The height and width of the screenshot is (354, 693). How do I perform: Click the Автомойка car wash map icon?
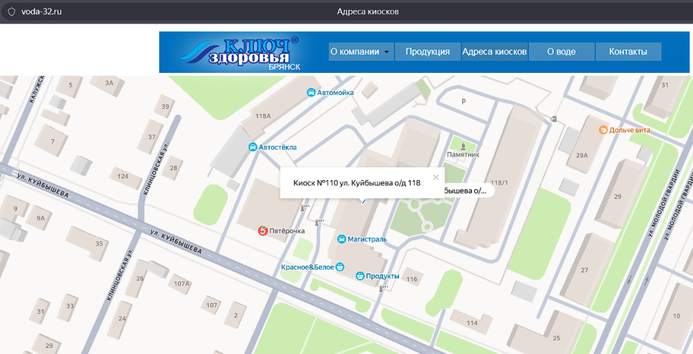coord(311,92)
